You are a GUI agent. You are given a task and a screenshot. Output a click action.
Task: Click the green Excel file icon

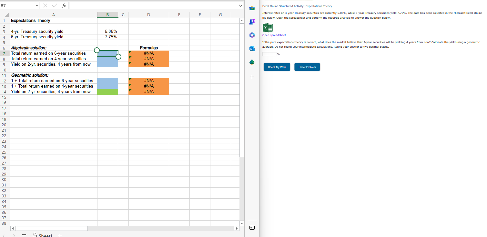pyautogui.click(x=268, y=28)
